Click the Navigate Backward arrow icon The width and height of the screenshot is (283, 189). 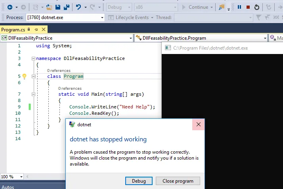point(10,7)
